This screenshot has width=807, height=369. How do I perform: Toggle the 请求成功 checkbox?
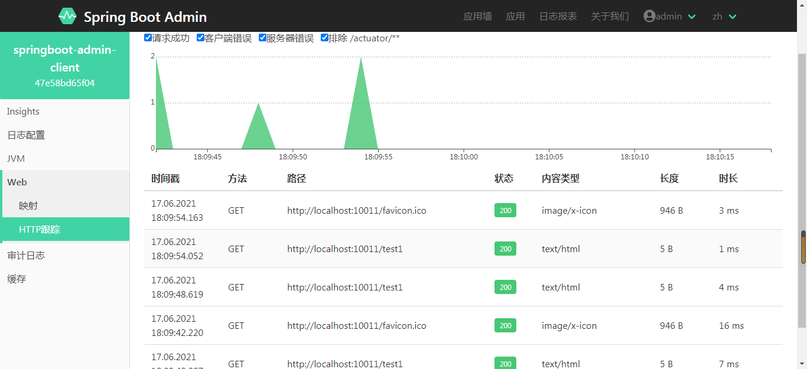[x=148, y=38]
